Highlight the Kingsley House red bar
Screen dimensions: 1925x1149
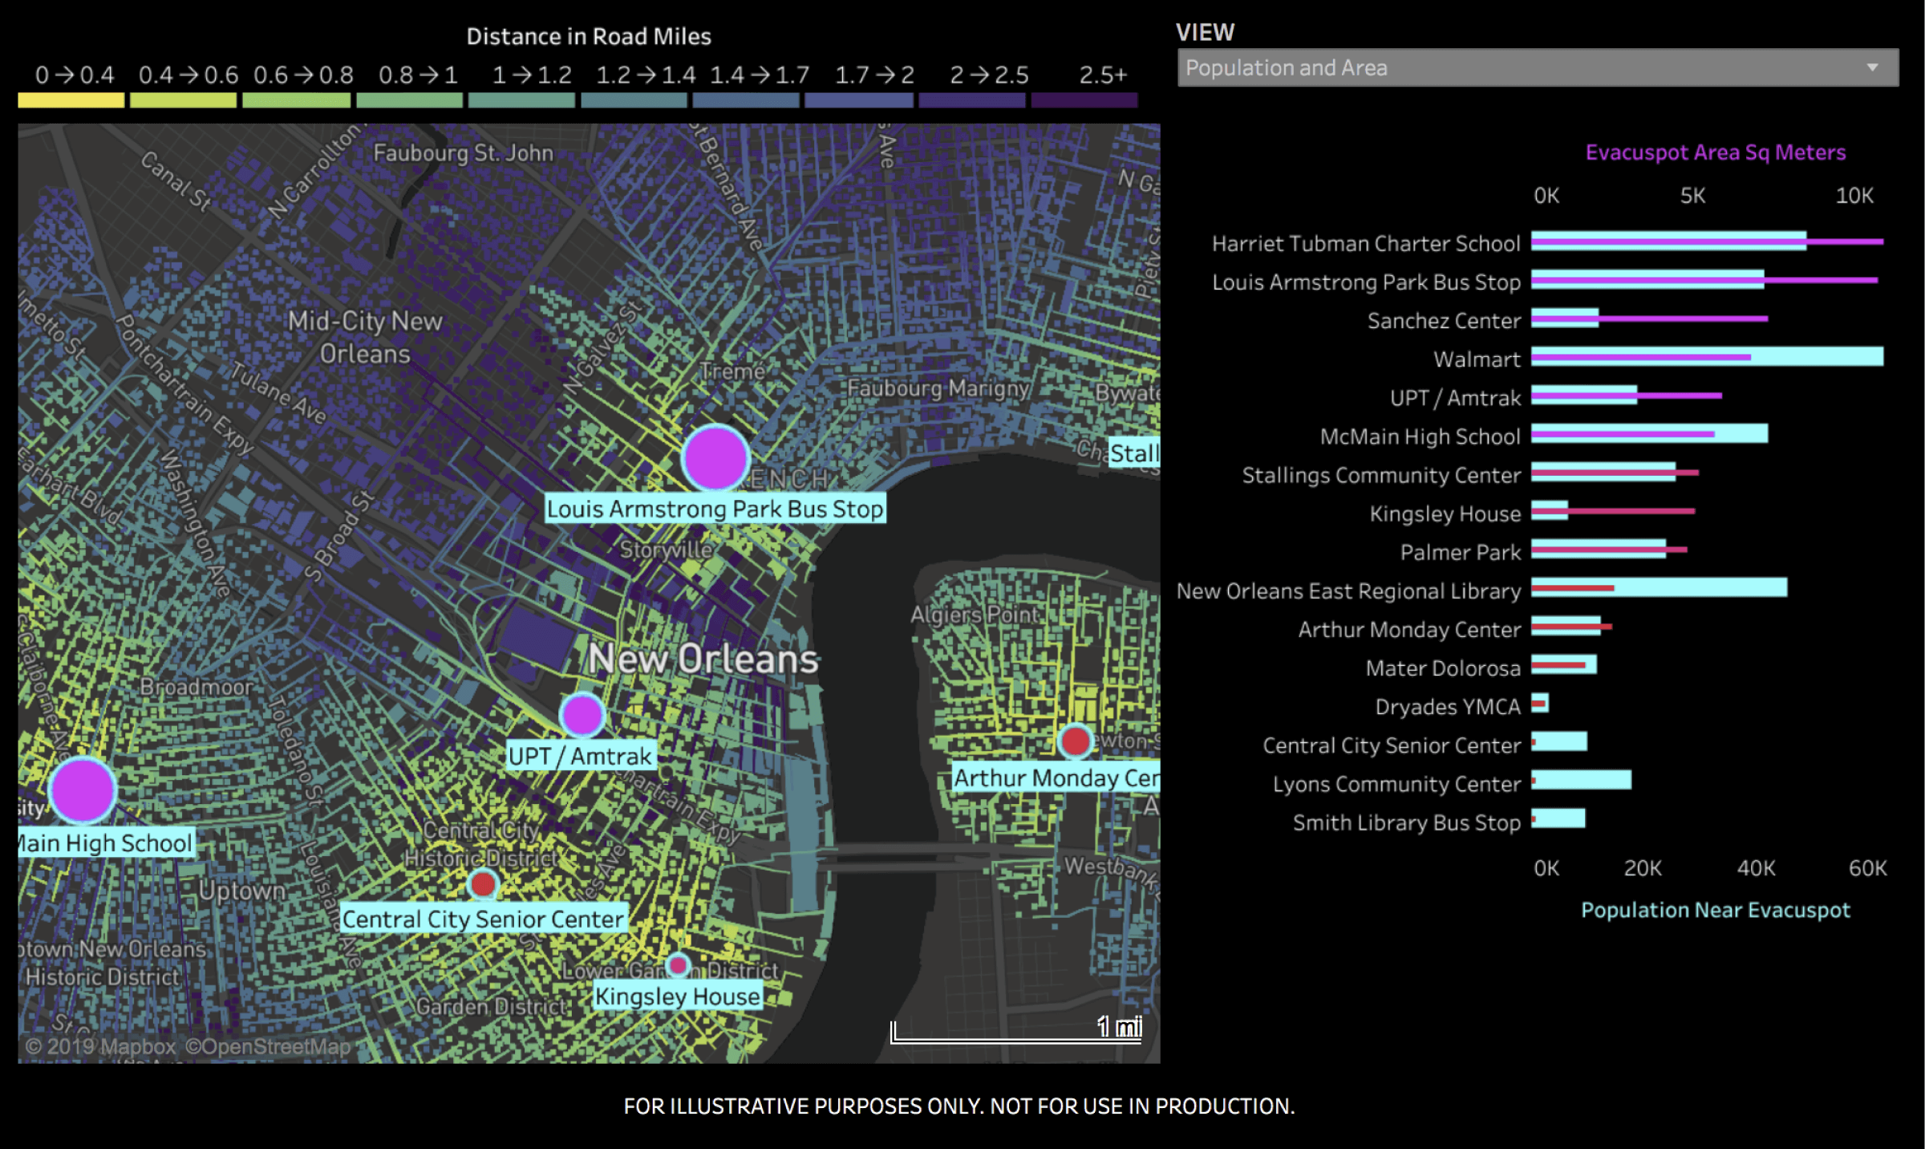[x=1612, y=510]
